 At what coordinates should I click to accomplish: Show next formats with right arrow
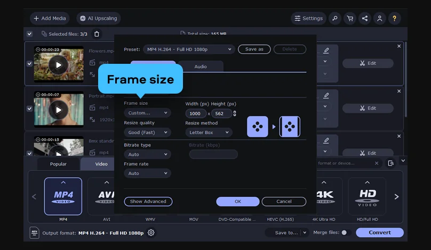click(396, 197)
